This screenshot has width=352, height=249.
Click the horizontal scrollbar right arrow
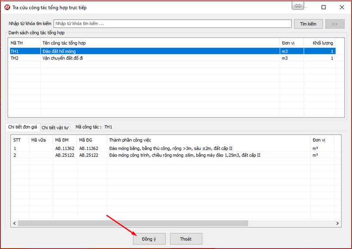coord(338,223)
